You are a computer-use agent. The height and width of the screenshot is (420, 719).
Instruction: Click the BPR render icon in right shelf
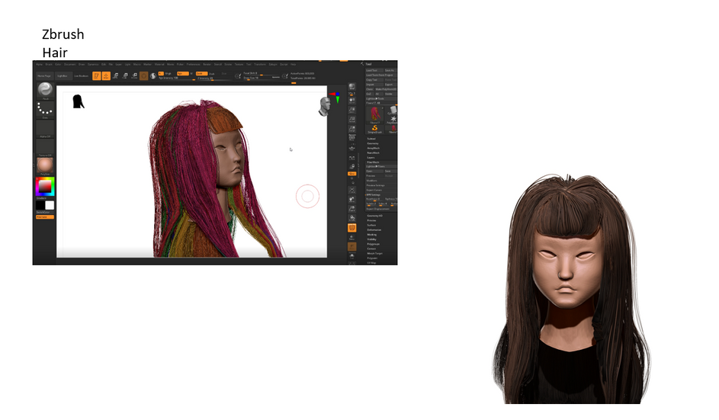(x=351, y=87)
